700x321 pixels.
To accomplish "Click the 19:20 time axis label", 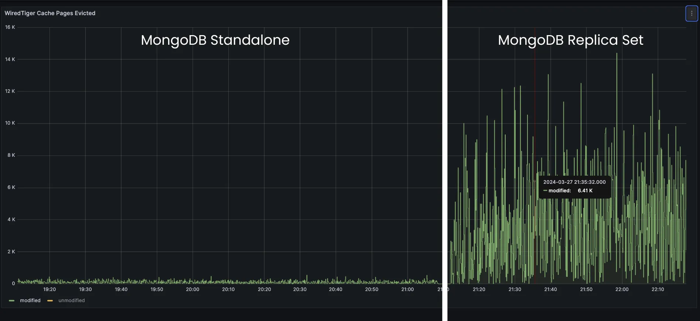I will point(49,289).
